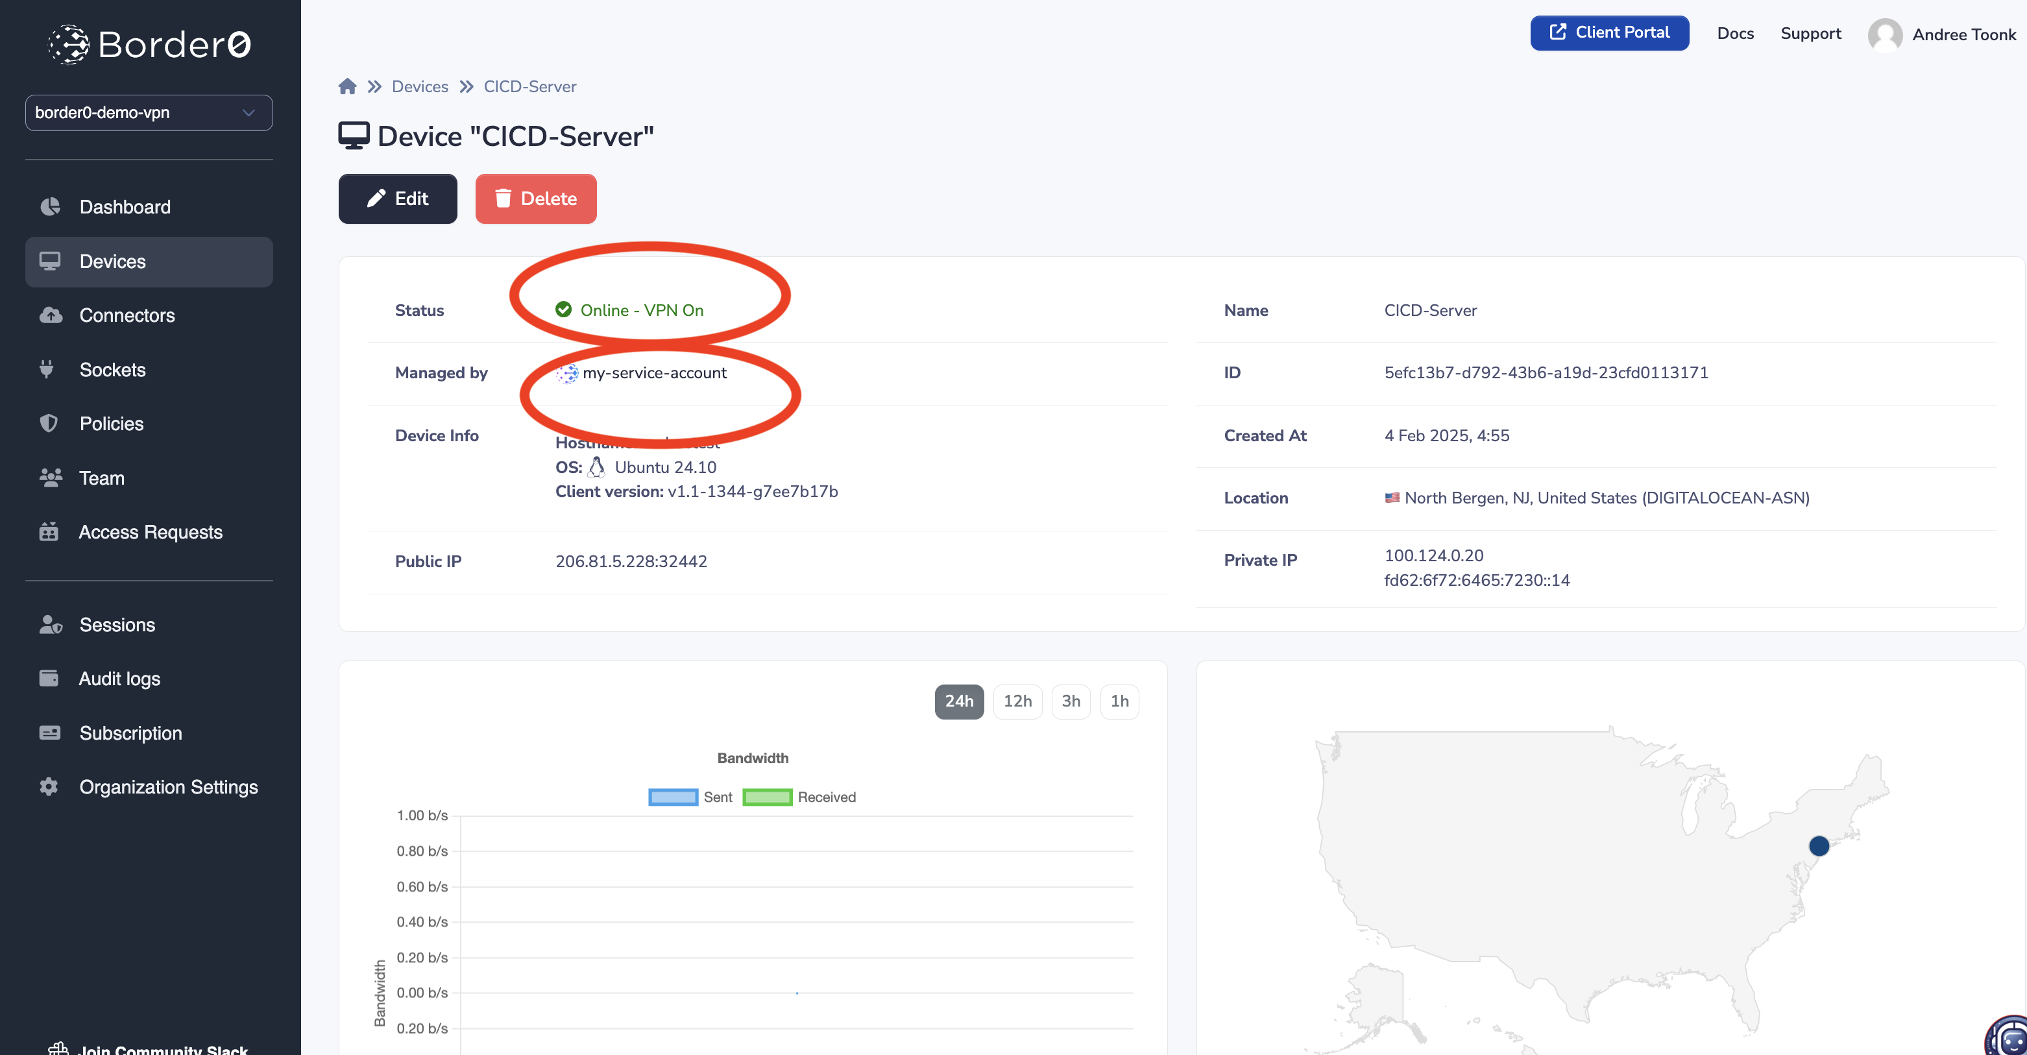Click the user avatar icon
Image resolution: width=2027 pixels, height=1055 pixels.
pyautogui.click(x=1884, y=34)
